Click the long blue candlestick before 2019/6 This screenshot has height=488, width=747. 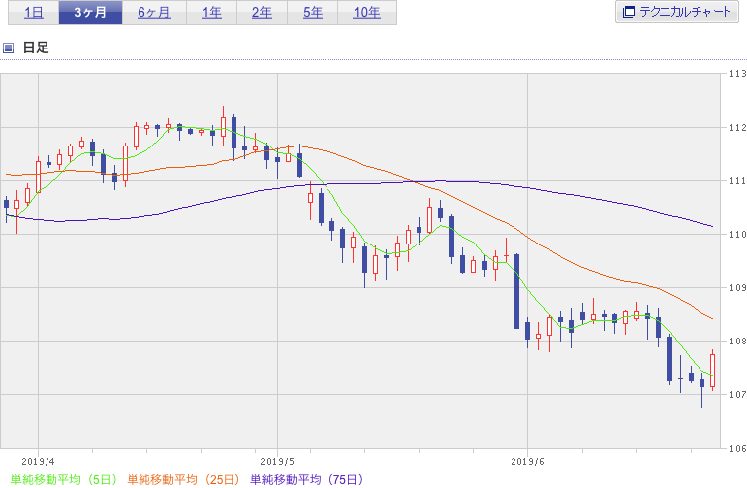(516, 291)
